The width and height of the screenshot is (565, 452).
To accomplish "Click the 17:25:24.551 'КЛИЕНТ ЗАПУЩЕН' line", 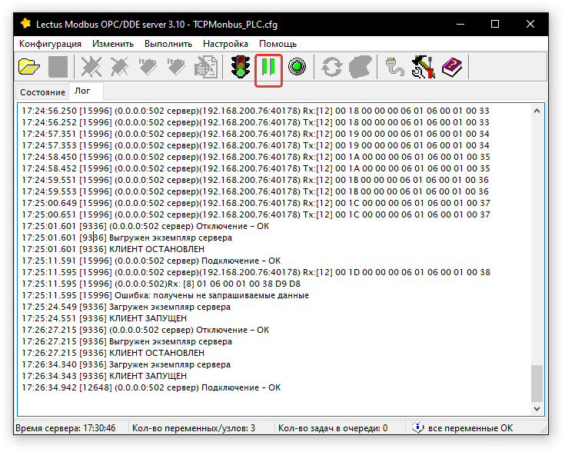I will (x=104, y=318).
